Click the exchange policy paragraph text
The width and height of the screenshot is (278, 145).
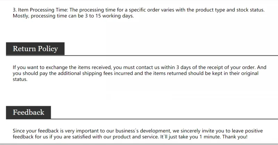(139, 73)
